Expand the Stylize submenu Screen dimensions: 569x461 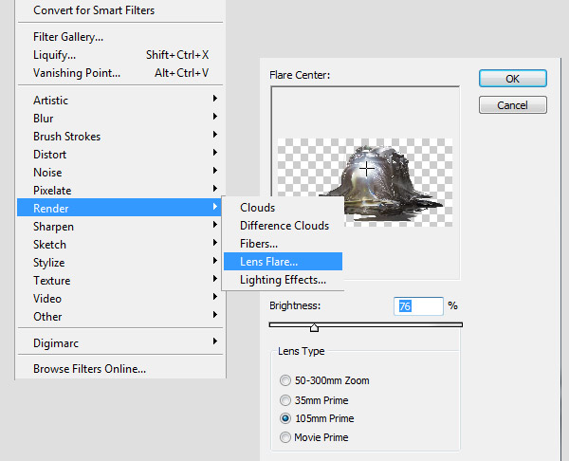click(x=119, y=262)
